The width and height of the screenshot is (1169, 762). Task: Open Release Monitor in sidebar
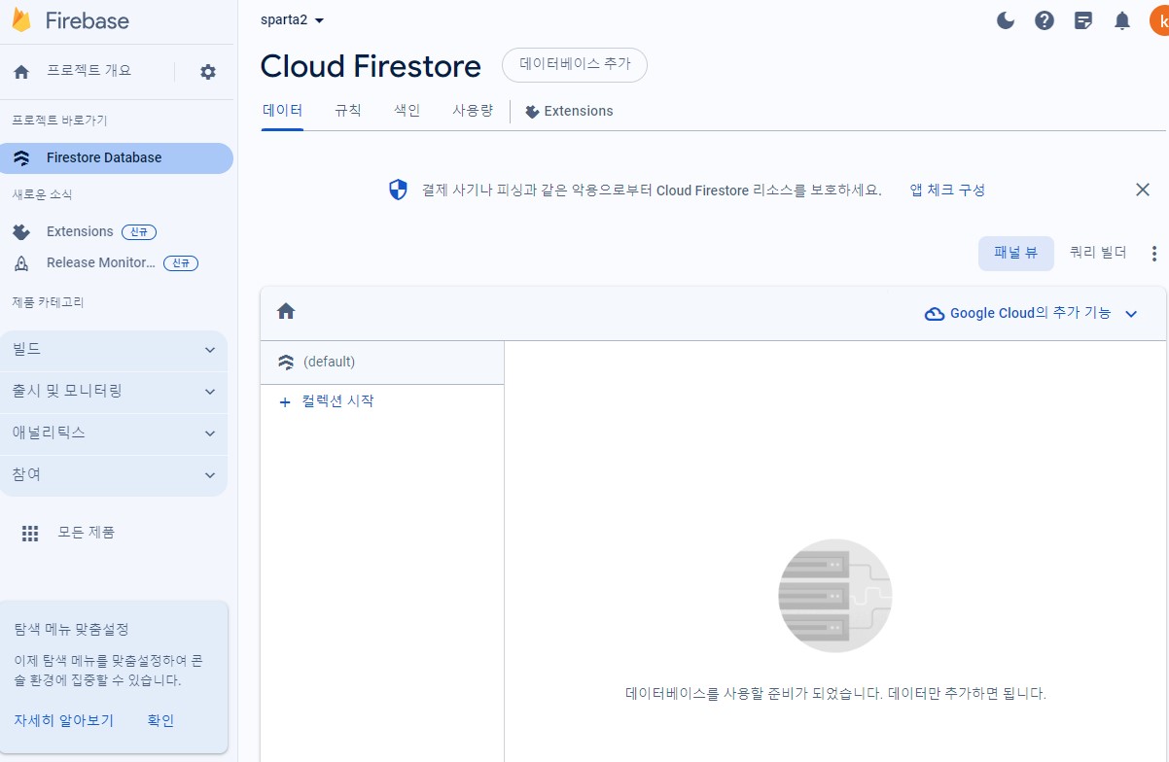(101, 262)
